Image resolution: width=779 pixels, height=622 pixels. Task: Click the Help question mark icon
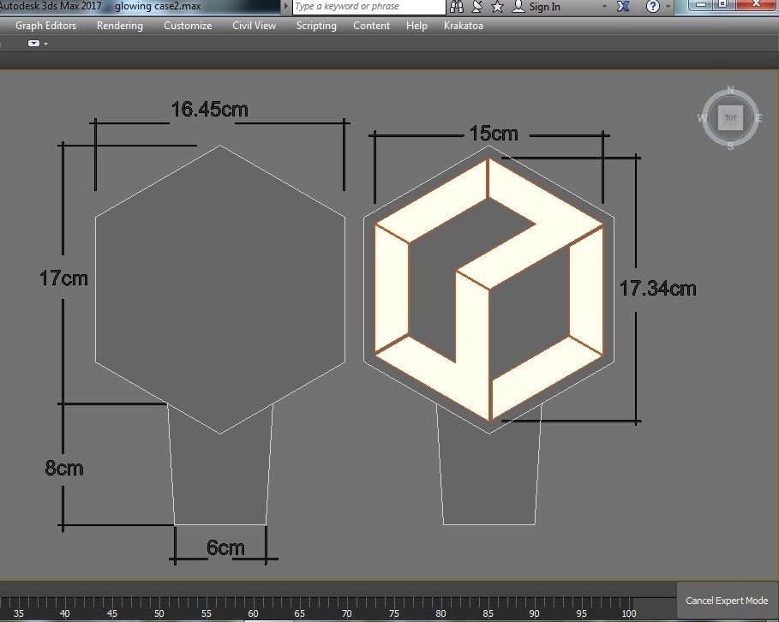pos(653,7)
